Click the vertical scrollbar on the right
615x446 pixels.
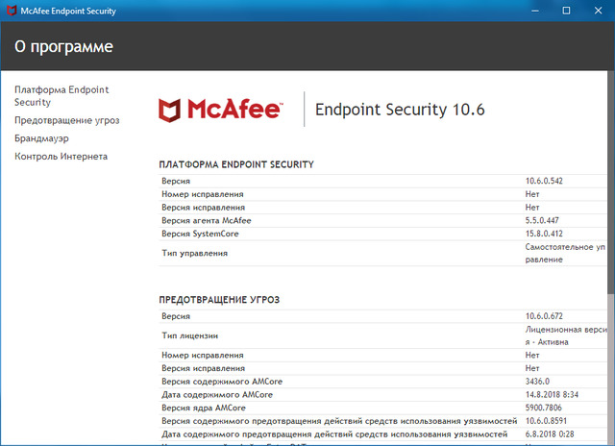pyautogui.click(x=609, y=192)
